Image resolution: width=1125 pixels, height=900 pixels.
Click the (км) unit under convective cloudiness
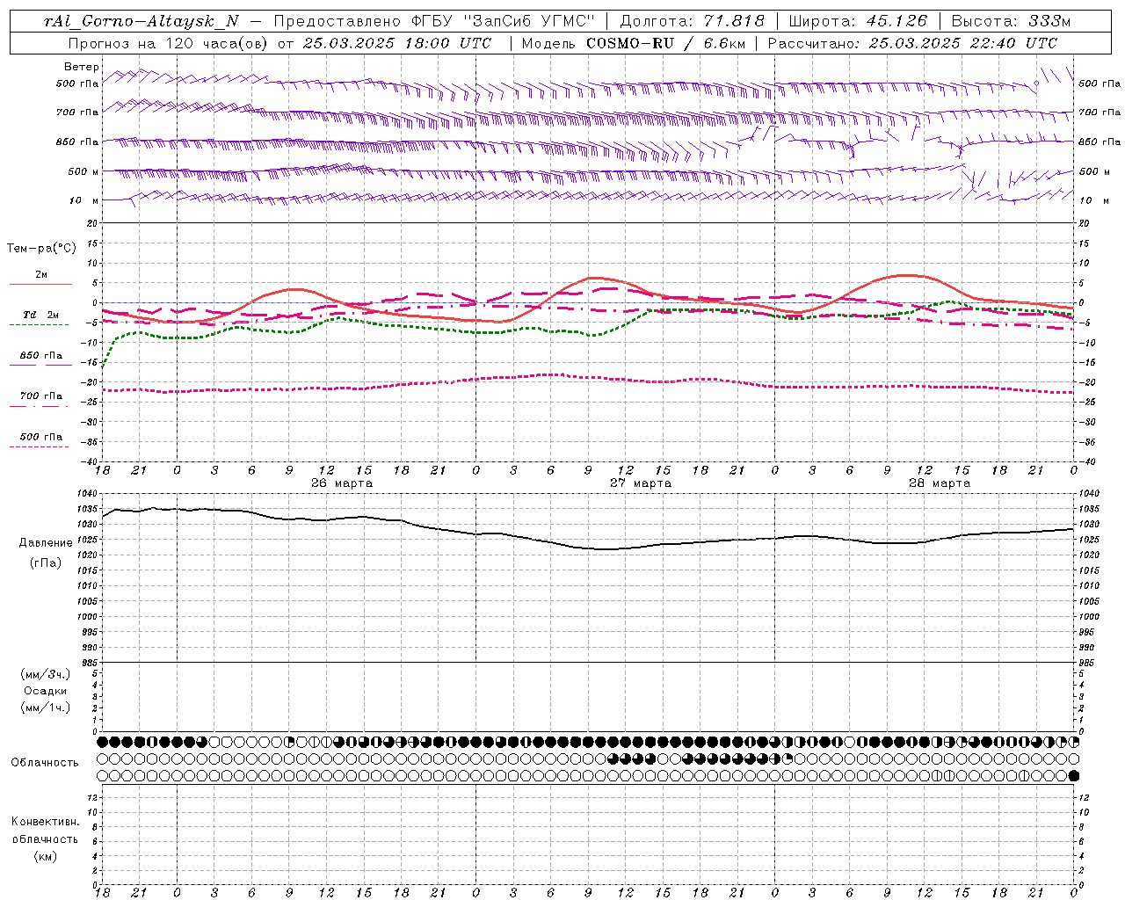click(45, 856)
